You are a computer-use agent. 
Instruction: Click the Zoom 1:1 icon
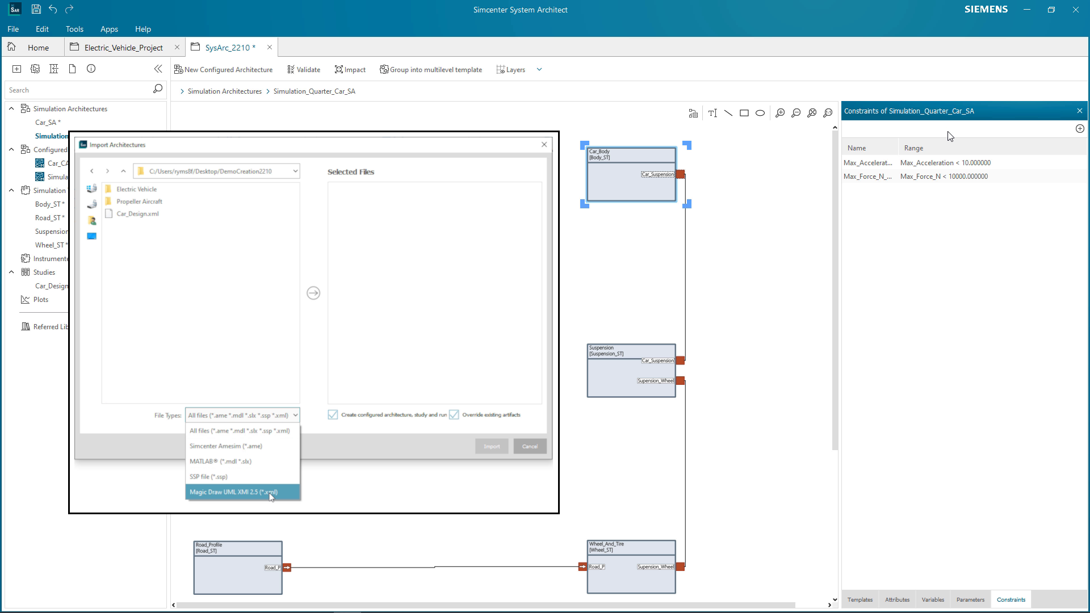[x=828, y=113]
